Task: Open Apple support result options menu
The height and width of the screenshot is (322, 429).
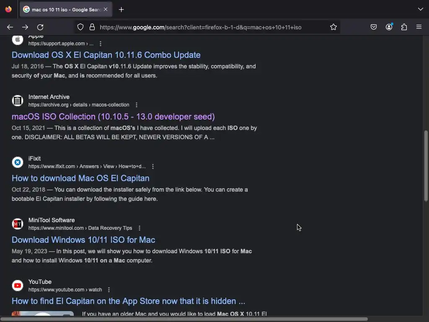Action: click(101, 44)
